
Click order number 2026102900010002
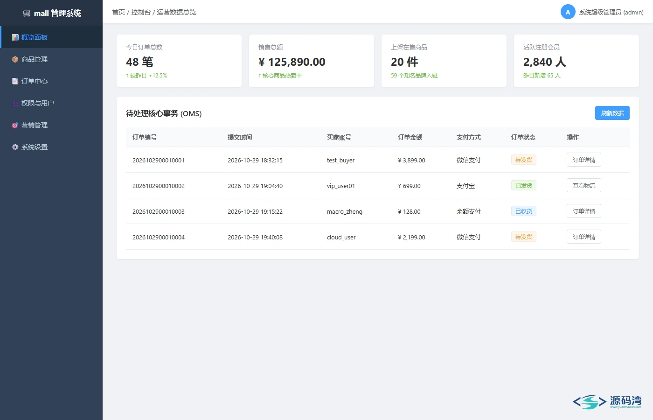pyautogui.click(x=159, y=186)
